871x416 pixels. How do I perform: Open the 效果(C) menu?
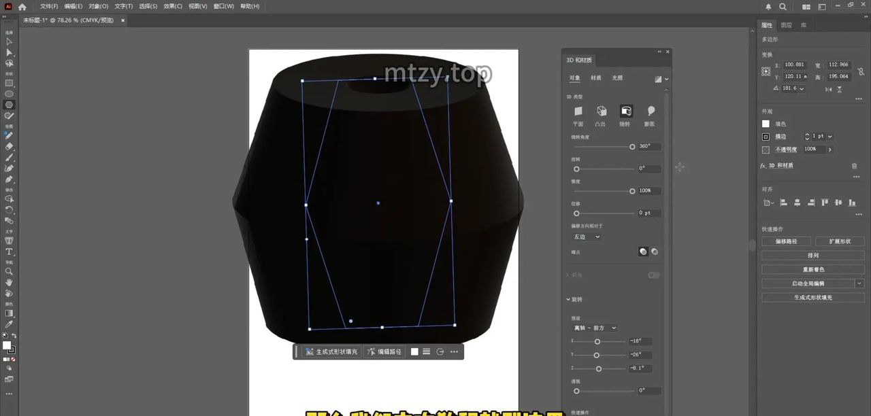coord(173,6)
